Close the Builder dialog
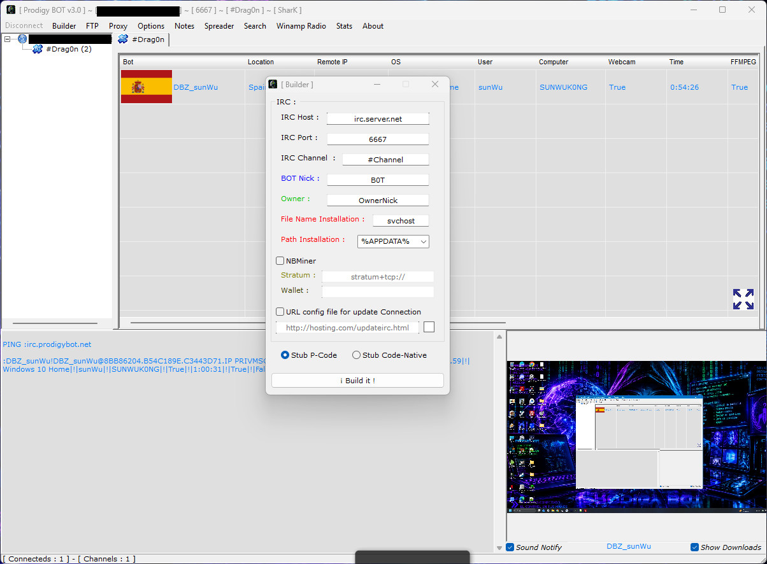This screenshot has height=564, width=767. (435, 84)
